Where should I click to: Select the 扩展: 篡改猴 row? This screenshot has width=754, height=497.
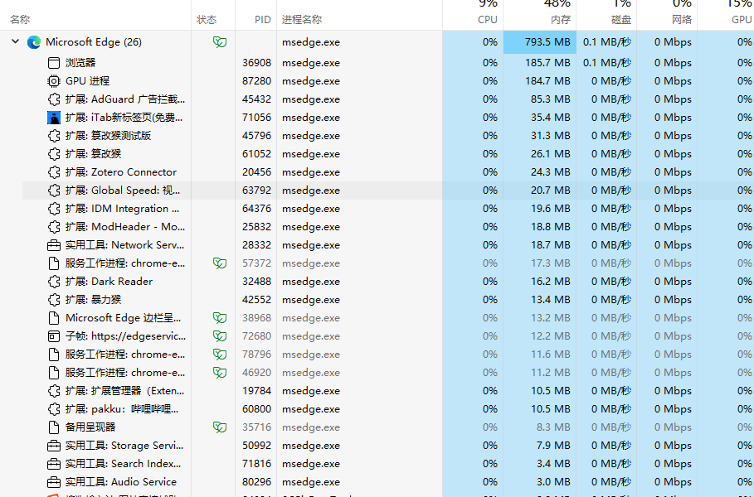click(x=377, y=154)
